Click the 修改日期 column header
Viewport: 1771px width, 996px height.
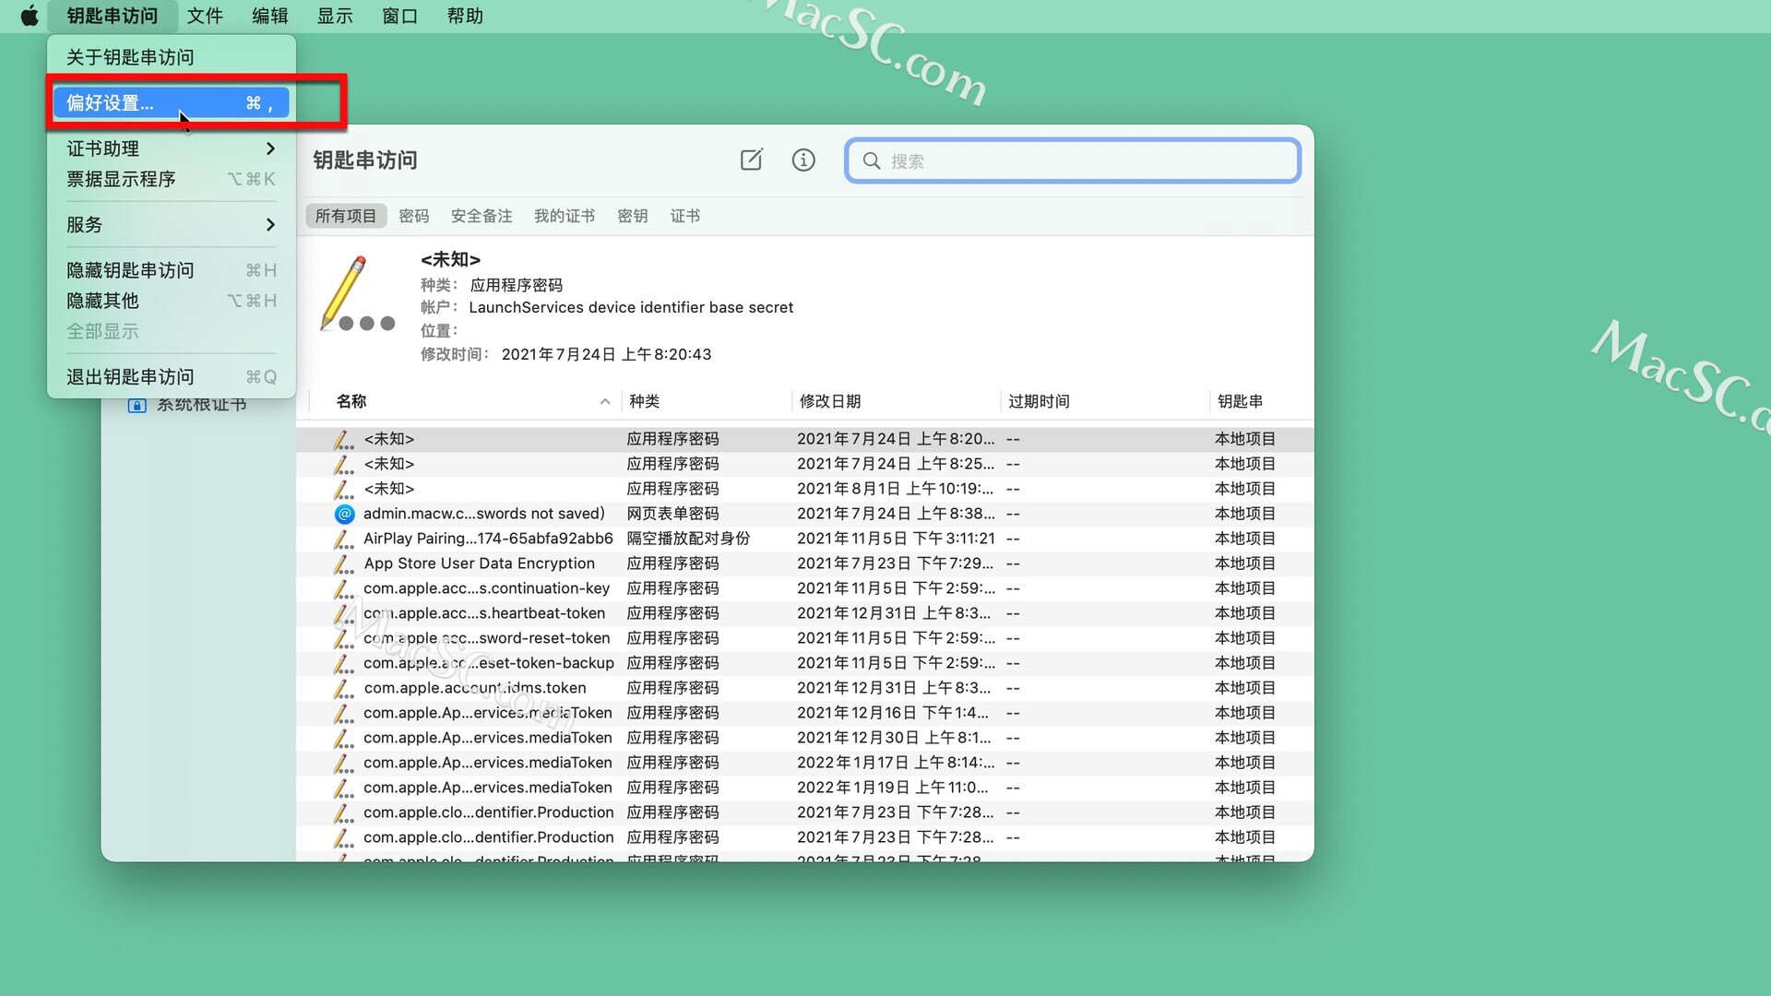(x=830, y=401)
